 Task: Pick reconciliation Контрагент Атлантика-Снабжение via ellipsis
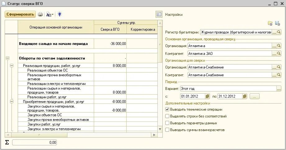click(x=274, y=75)
